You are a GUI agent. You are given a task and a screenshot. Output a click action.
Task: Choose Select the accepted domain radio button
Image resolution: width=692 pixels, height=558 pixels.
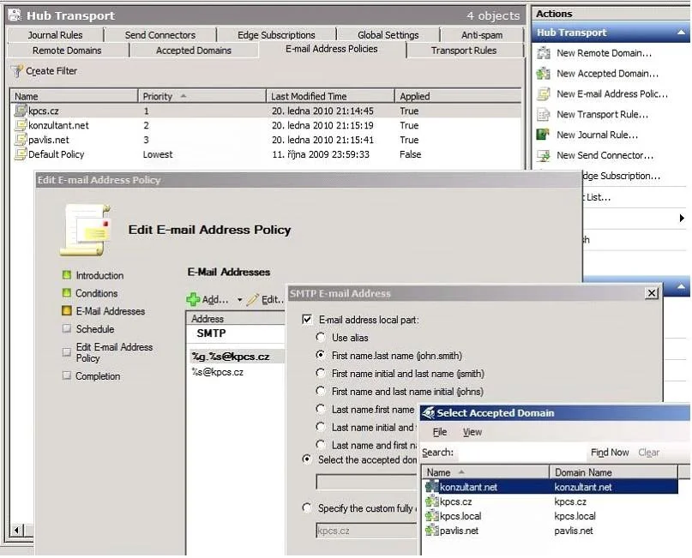click(307, 459)
